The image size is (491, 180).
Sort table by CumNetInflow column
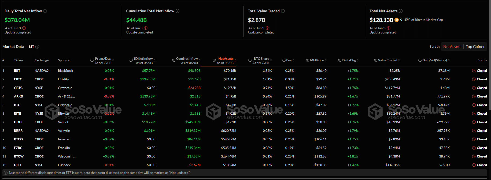(200, 60)
